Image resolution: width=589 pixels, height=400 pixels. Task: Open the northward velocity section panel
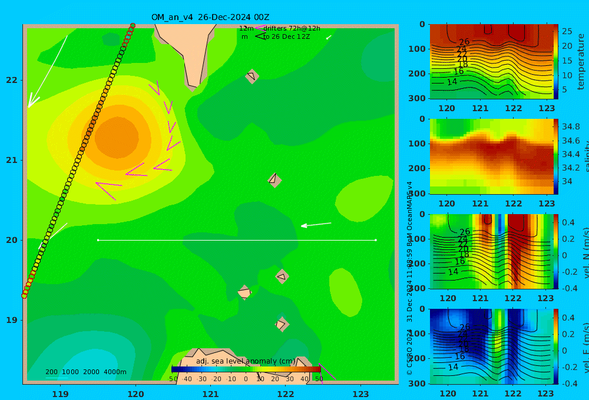tap(492, 251)
